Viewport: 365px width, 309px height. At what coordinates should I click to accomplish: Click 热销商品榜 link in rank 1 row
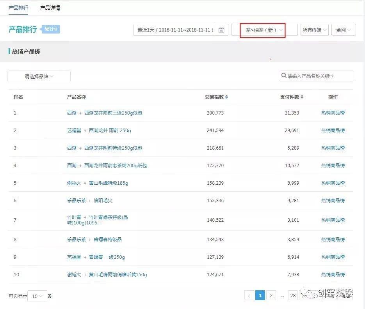coord(333,113)
